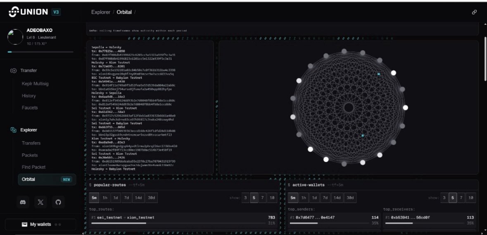The image size is (487, 235).
Task: Click the Lvl 8 Lieutenant rank text
Action: click(x=41, y=38)
